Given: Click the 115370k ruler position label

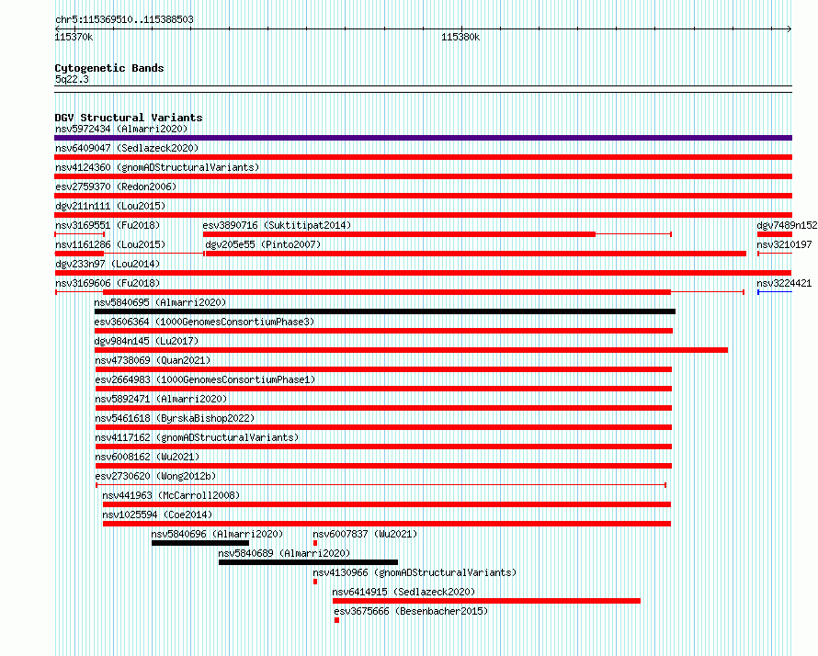Looking at the screenshot, I should 74,37.
